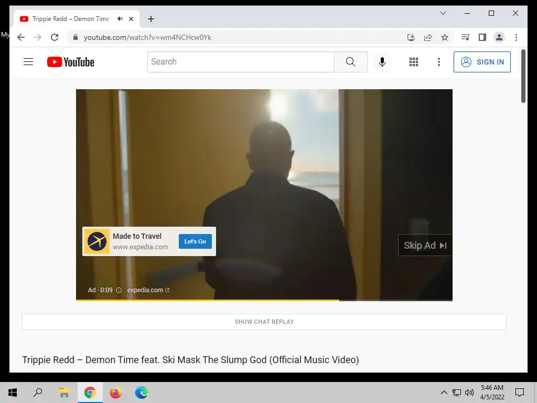537x403 pixels.
Task: Open Chrome media controls icon
Action: click(466, 37)
